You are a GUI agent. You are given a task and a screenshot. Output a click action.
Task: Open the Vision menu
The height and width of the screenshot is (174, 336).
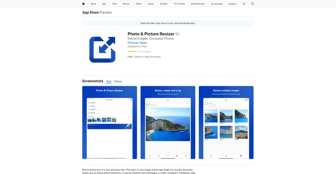pyautogui.click(x=151, y=4)
